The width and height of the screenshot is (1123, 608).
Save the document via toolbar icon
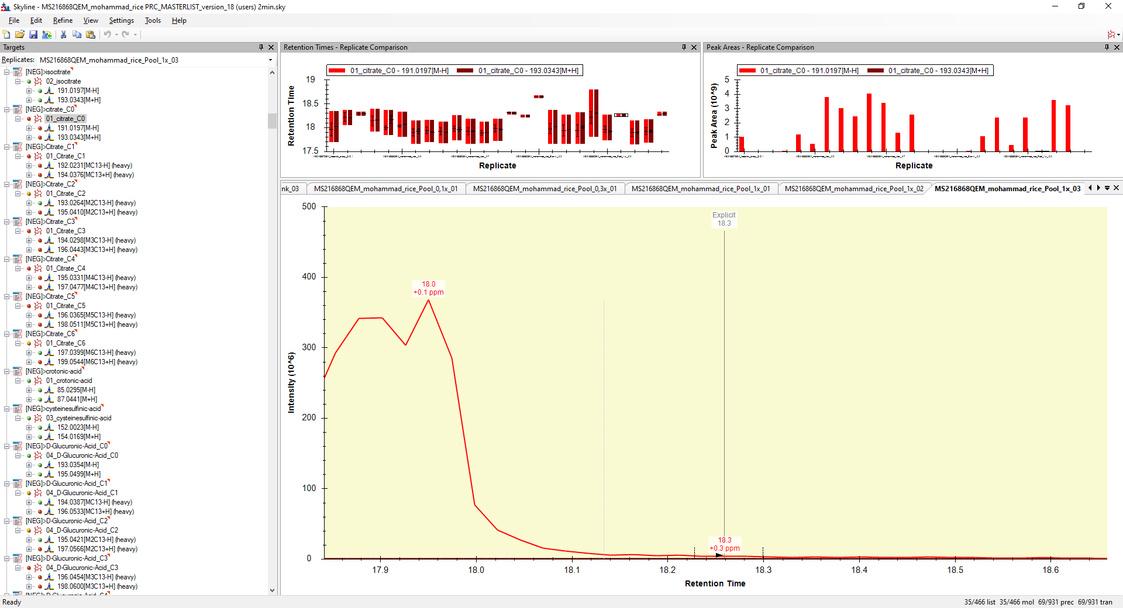[33, 34]
